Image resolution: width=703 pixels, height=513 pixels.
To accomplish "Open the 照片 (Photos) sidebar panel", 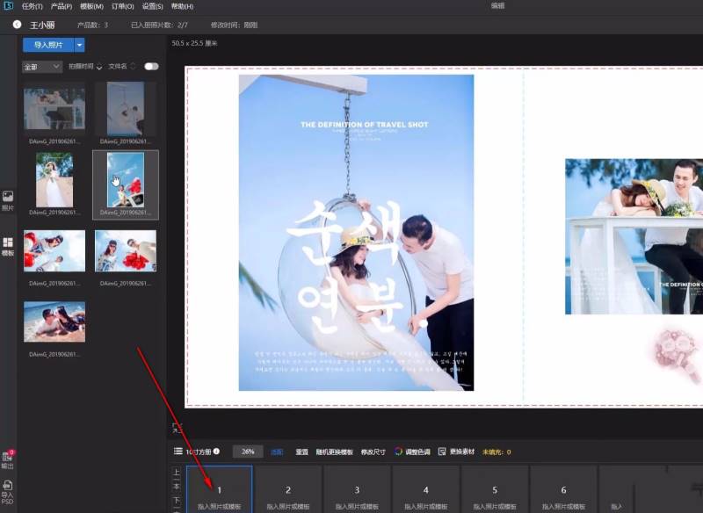I will (8, 200).
